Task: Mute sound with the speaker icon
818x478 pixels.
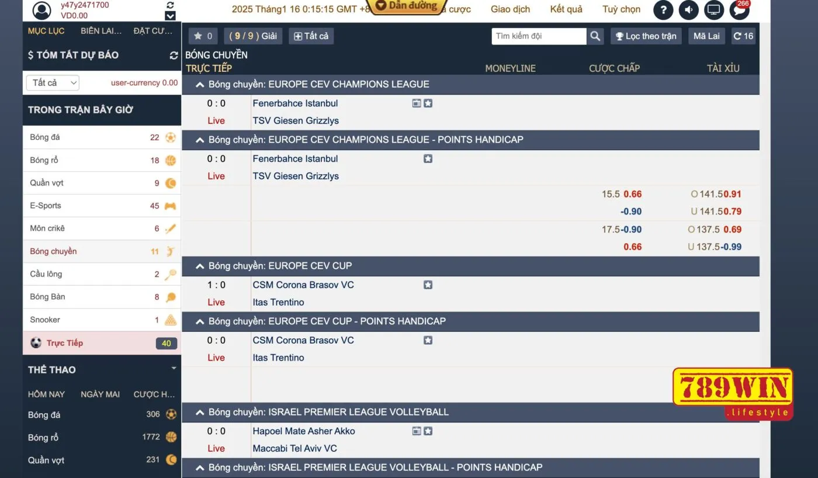Action: 689,10
